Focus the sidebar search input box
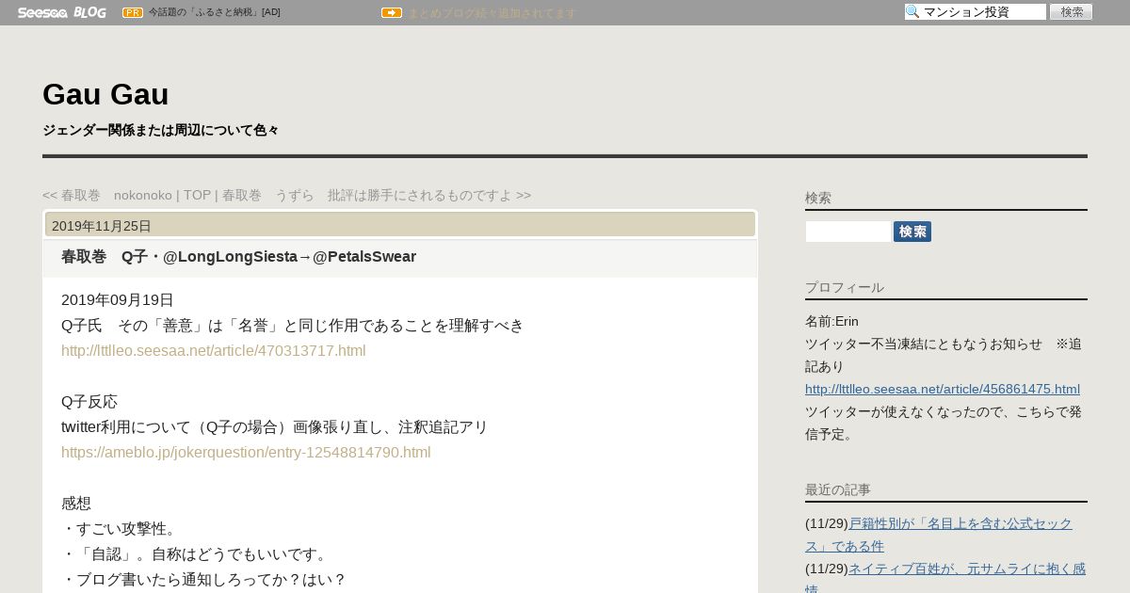Screen dimensions: 1130x593 tap(848, 232)
